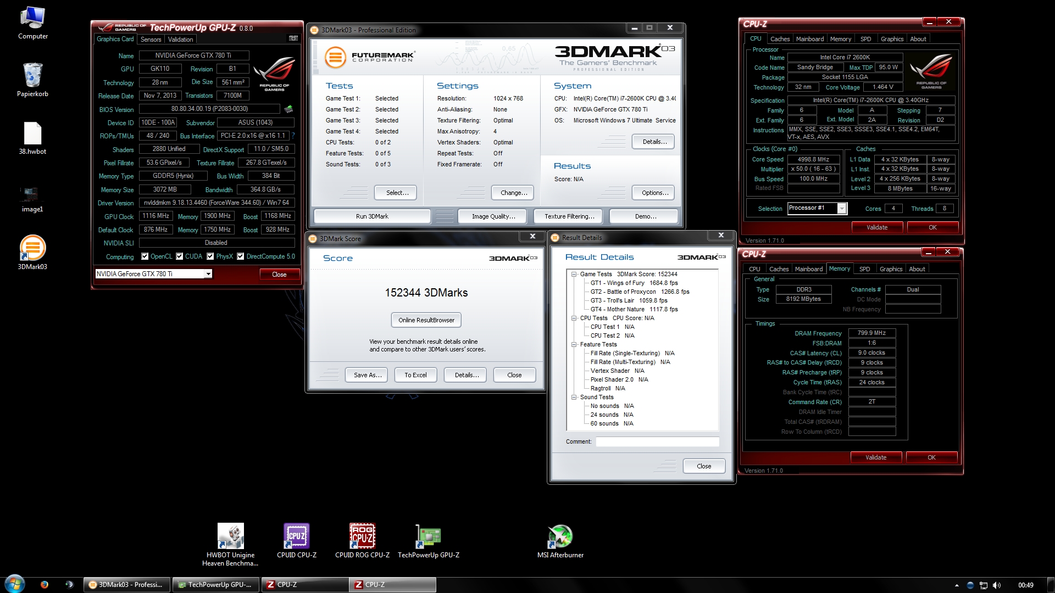Switch to TechPowerUp GPU-Z taskbar button
The height and width of the screenshot is (593, 1055).
(215, 585)
